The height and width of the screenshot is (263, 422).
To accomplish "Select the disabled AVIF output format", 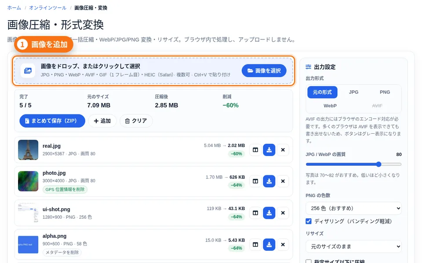I will tap(377, 106).
